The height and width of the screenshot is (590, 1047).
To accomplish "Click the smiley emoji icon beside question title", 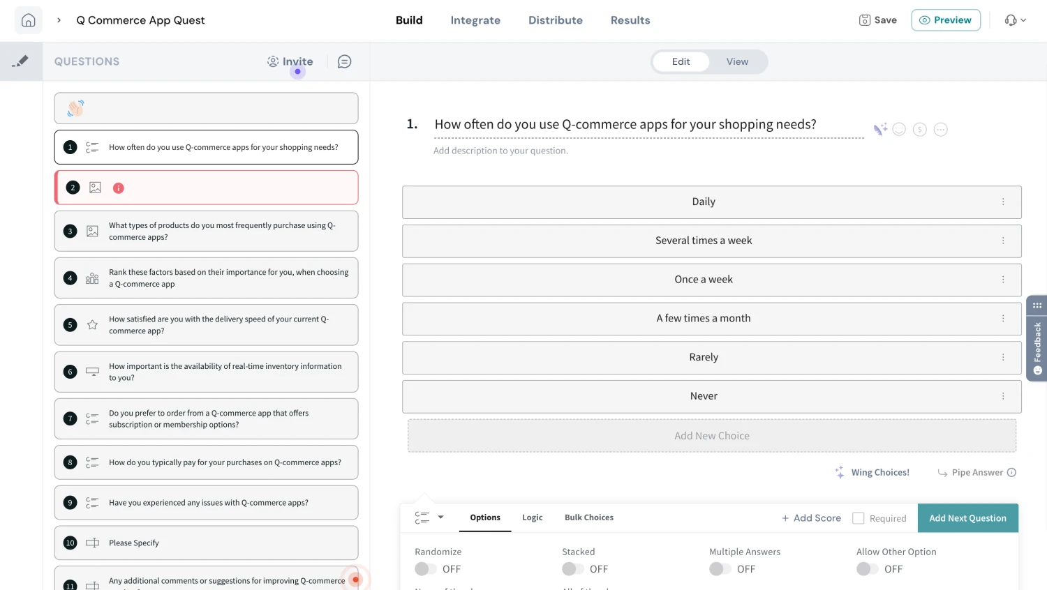I will click(x=899, y=128).
